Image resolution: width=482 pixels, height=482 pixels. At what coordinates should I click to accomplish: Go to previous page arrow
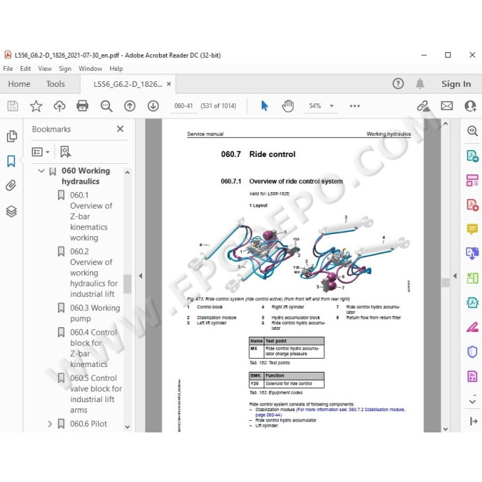pos(129,106)
